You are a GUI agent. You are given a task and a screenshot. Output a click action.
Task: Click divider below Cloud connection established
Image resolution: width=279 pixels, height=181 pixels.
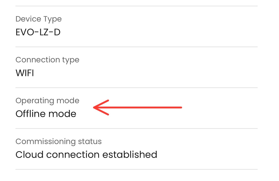[136, 169]
